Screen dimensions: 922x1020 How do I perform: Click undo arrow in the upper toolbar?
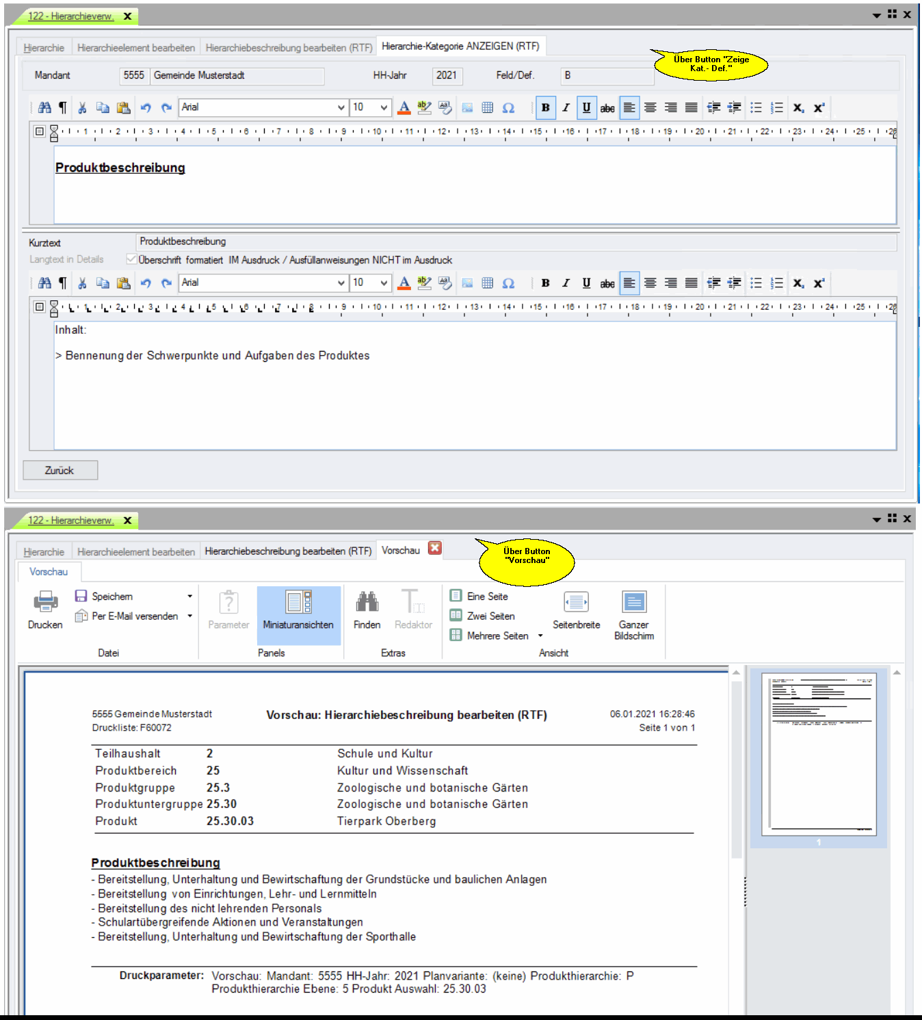(x=146, y=108)
